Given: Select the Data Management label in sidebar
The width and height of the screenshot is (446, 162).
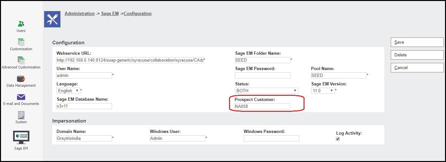Looking at the screenshot, I should point(21,85).
